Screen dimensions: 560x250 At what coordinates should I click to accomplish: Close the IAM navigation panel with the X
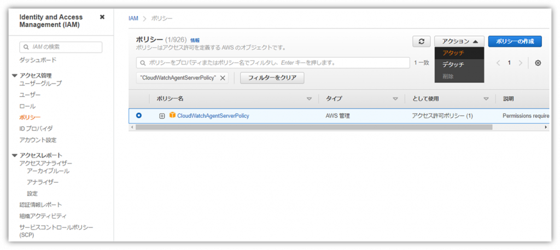[102, 17]
